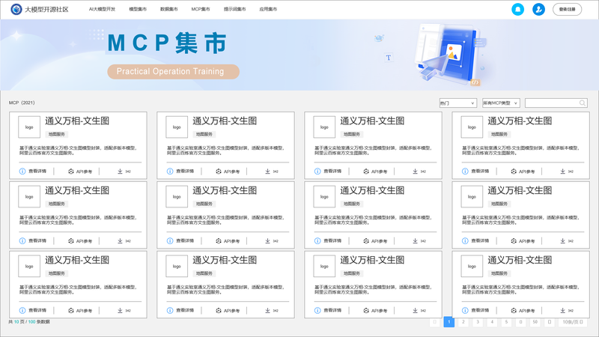Image resolution: width=599 pixels, height=337 pixels.
Task: Click the 通义万相-文生图 title on row two, first card
Action: click(77, 190)
